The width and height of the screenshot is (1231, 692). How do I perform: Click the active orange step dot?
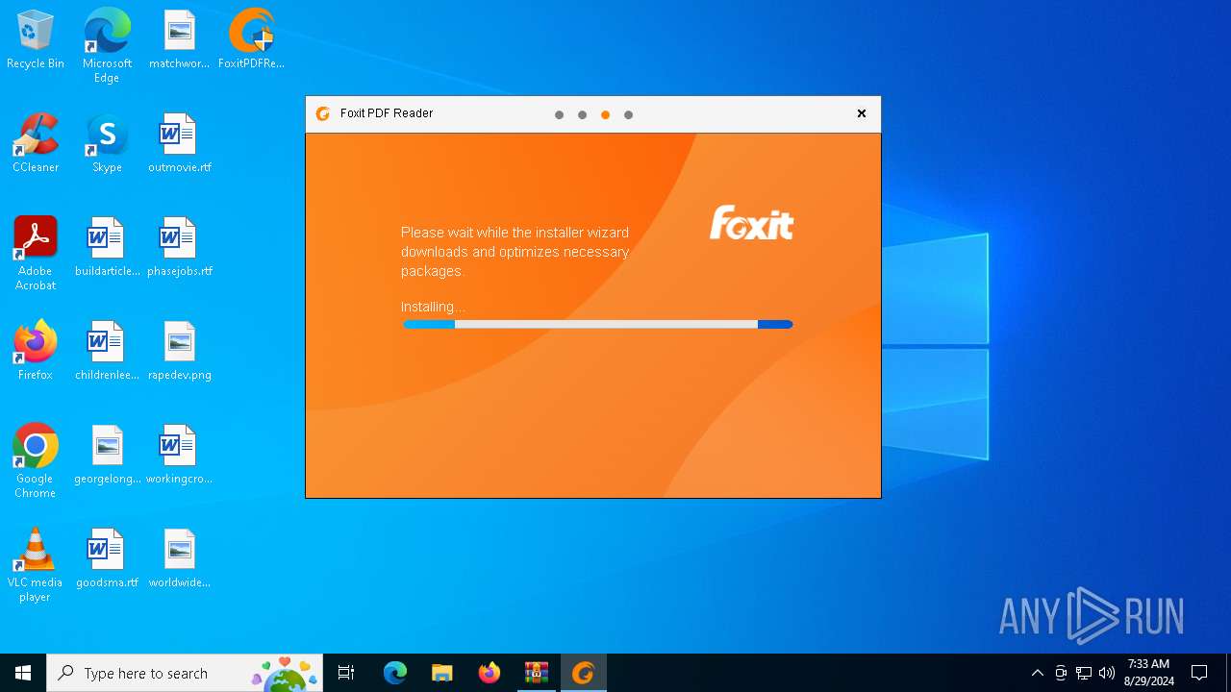[x=605, y=114]
